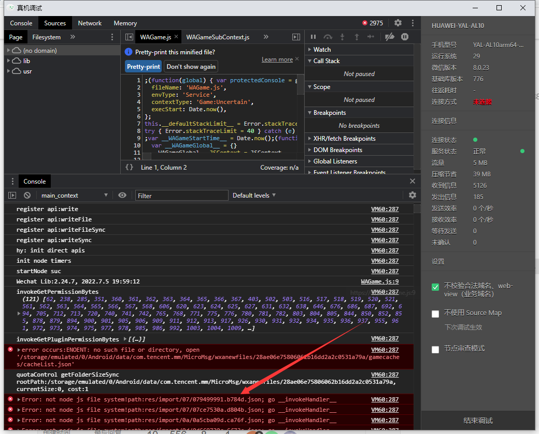This screenshot has width=539, height=434.
Task: Uncheck 不校验合法域名 checkbox
Action: pyautogui.click(x=435, y=287)
